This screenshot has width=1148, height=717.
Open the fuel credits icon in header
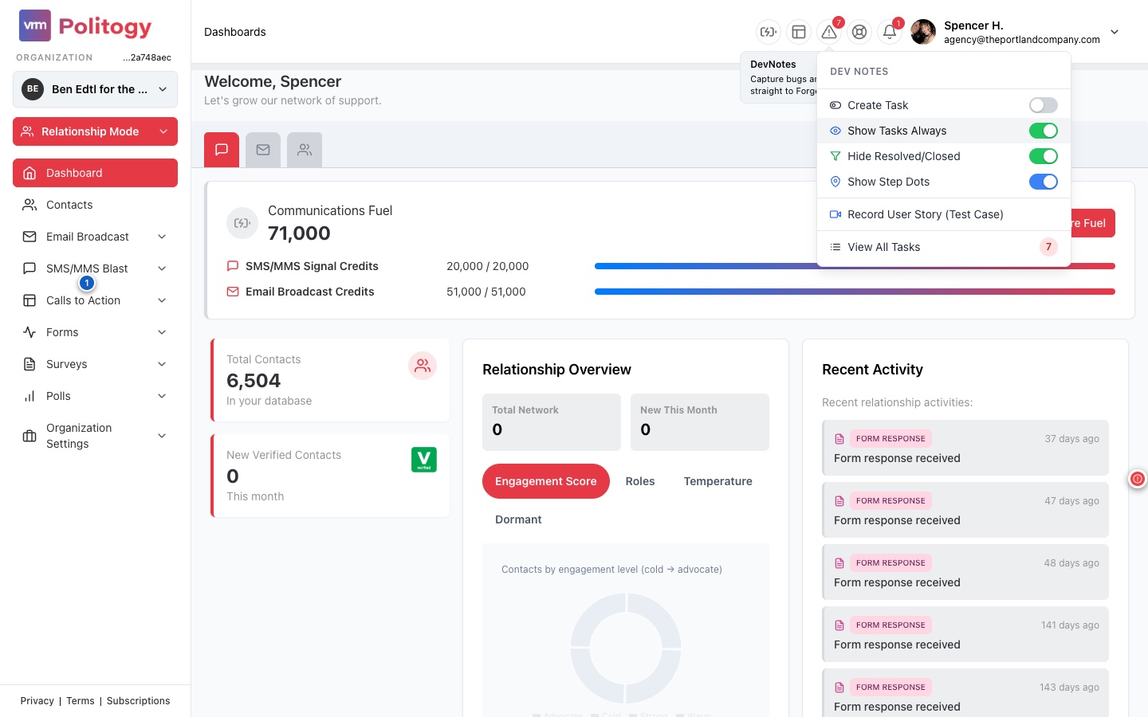(x=768, y=32)
